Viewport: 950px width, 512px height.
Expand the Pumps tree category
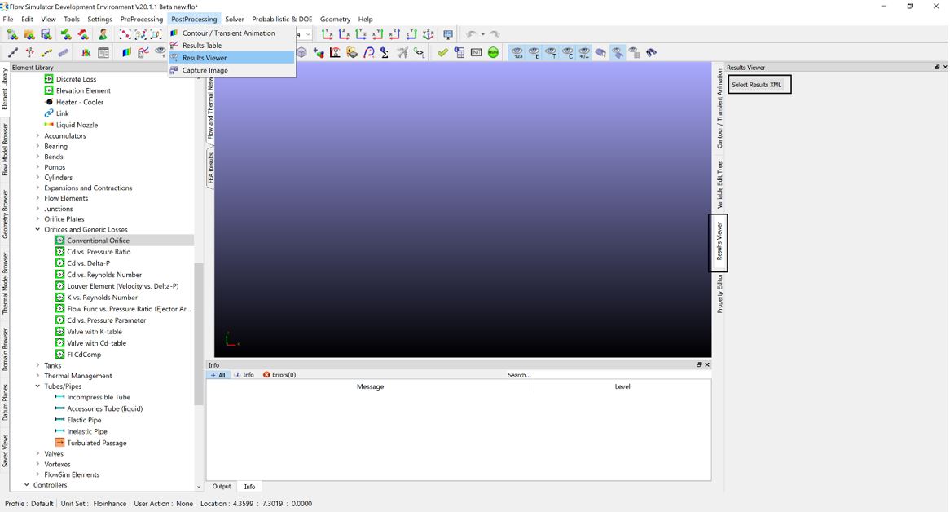37,167
